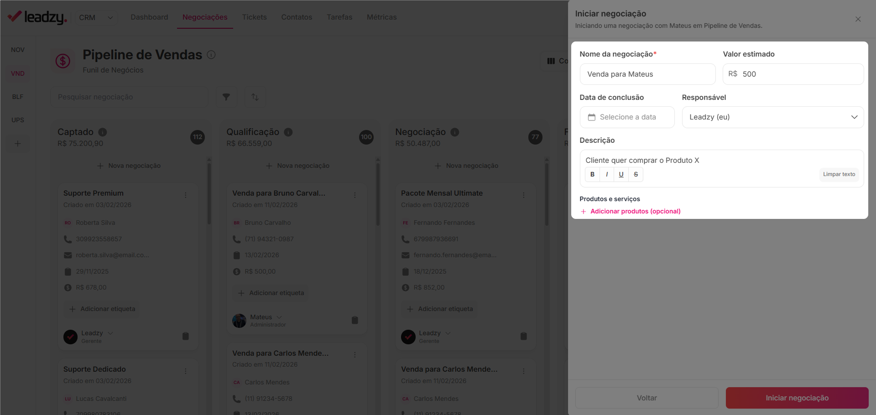Open the filter funnel icon
The width and height of the screenshot is (876, 415).
pyautogui.click(x=226, y=97)
